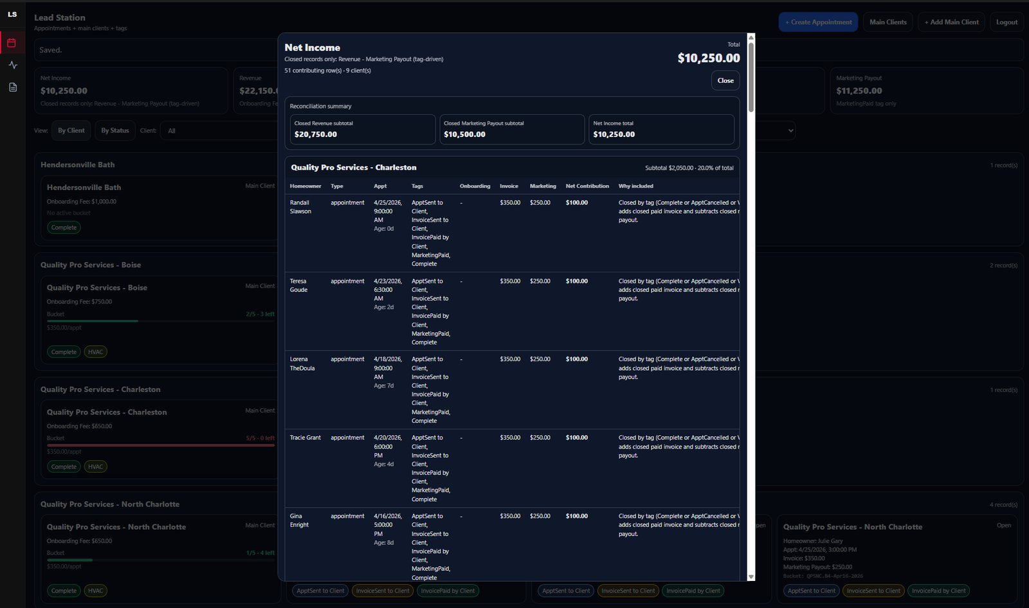Click the modal vertical scrollbar thumb
1029x608 pixels.
(x=751, y=77)
